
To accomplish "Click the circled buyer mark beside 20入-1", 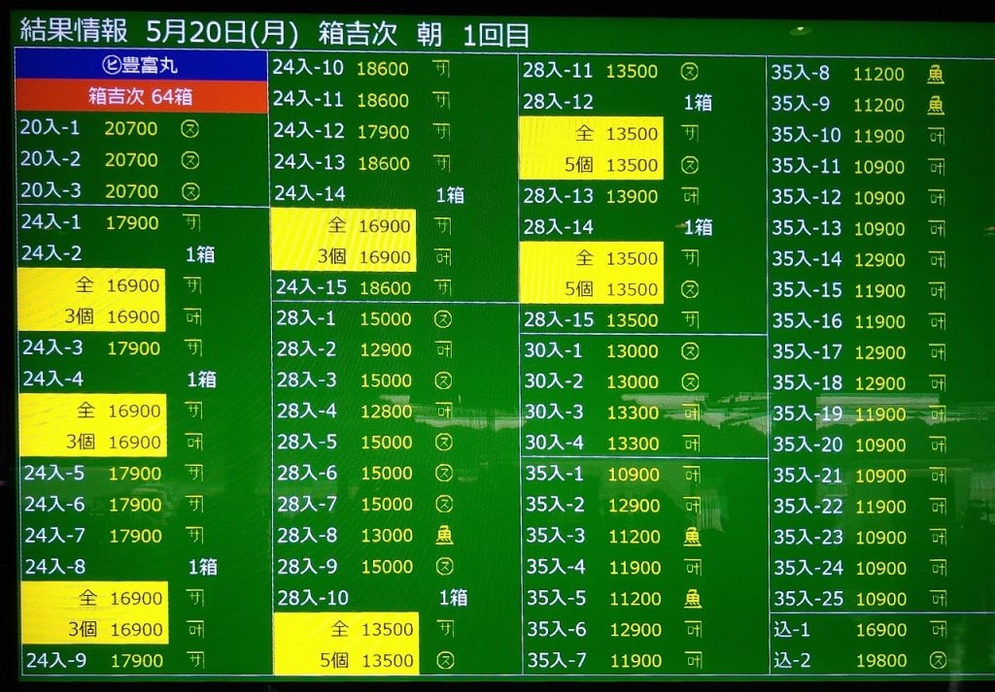I will [x=191, y=128].
